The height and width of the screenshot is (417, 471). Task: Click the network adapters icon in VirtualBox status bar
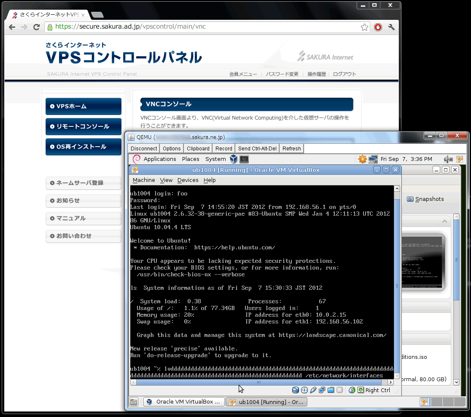click(x=322, y=390)
